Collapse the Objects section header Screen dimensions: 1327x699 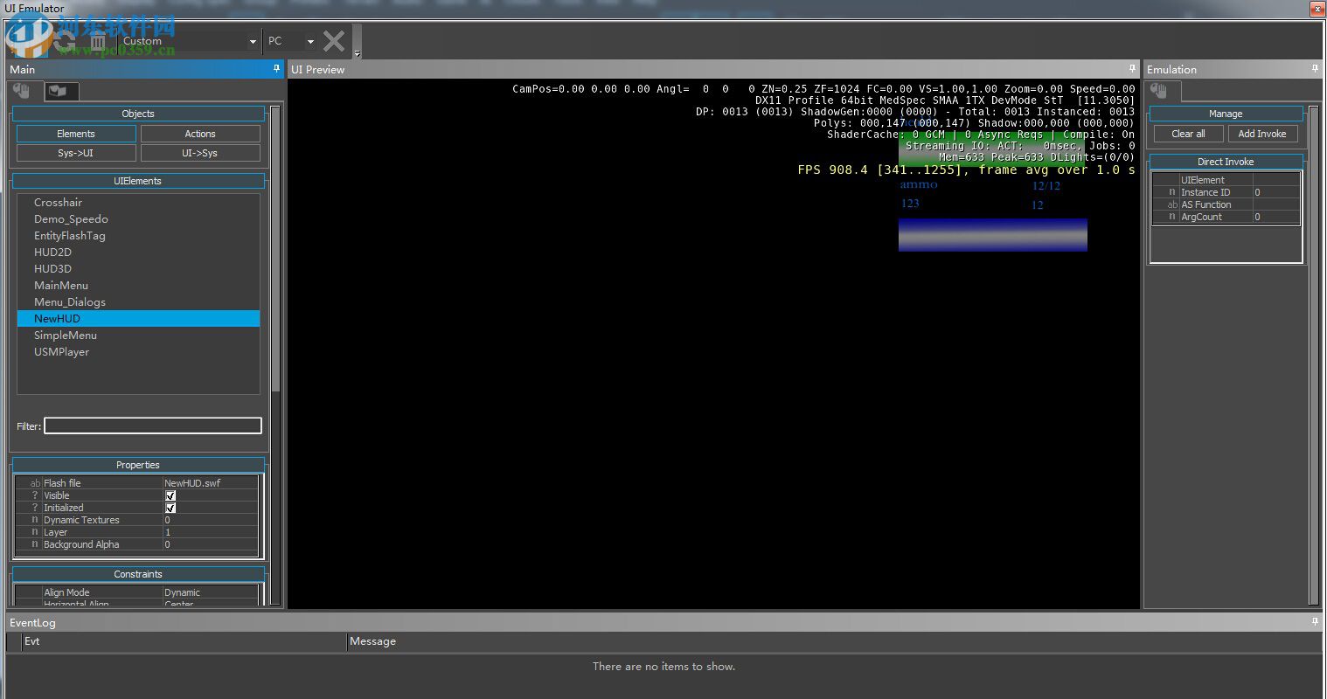[x=138, y=114]
